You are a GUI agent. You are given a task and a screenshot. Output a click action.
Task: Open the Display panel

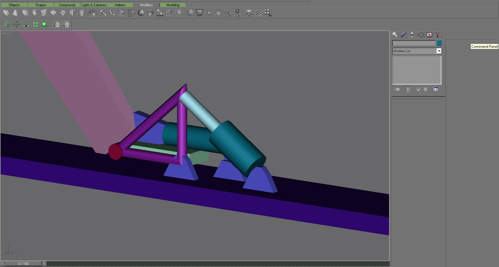click(x=429, y=35)
